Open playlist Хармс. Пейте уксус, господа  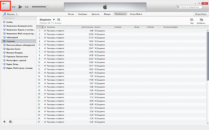pyautogui.click(x=19, y=68)
